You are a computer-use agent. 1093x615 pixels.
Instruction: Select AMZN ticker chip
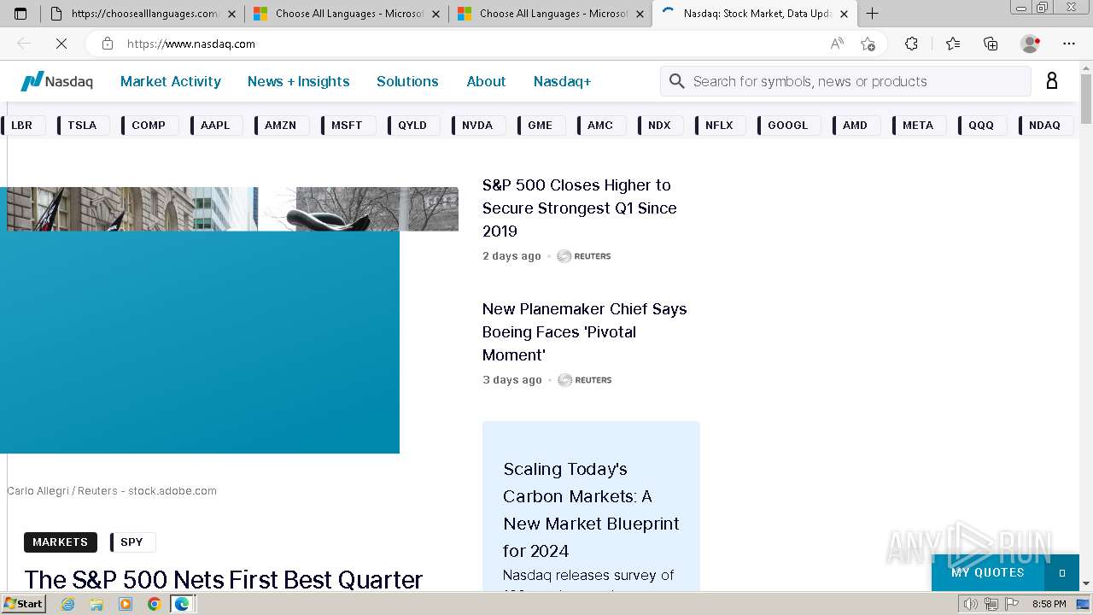point(281,125)
